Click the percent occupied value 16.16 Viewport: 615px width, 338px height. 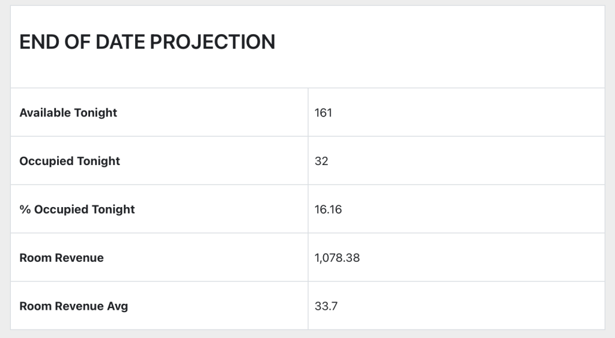[x=328, y=210]
